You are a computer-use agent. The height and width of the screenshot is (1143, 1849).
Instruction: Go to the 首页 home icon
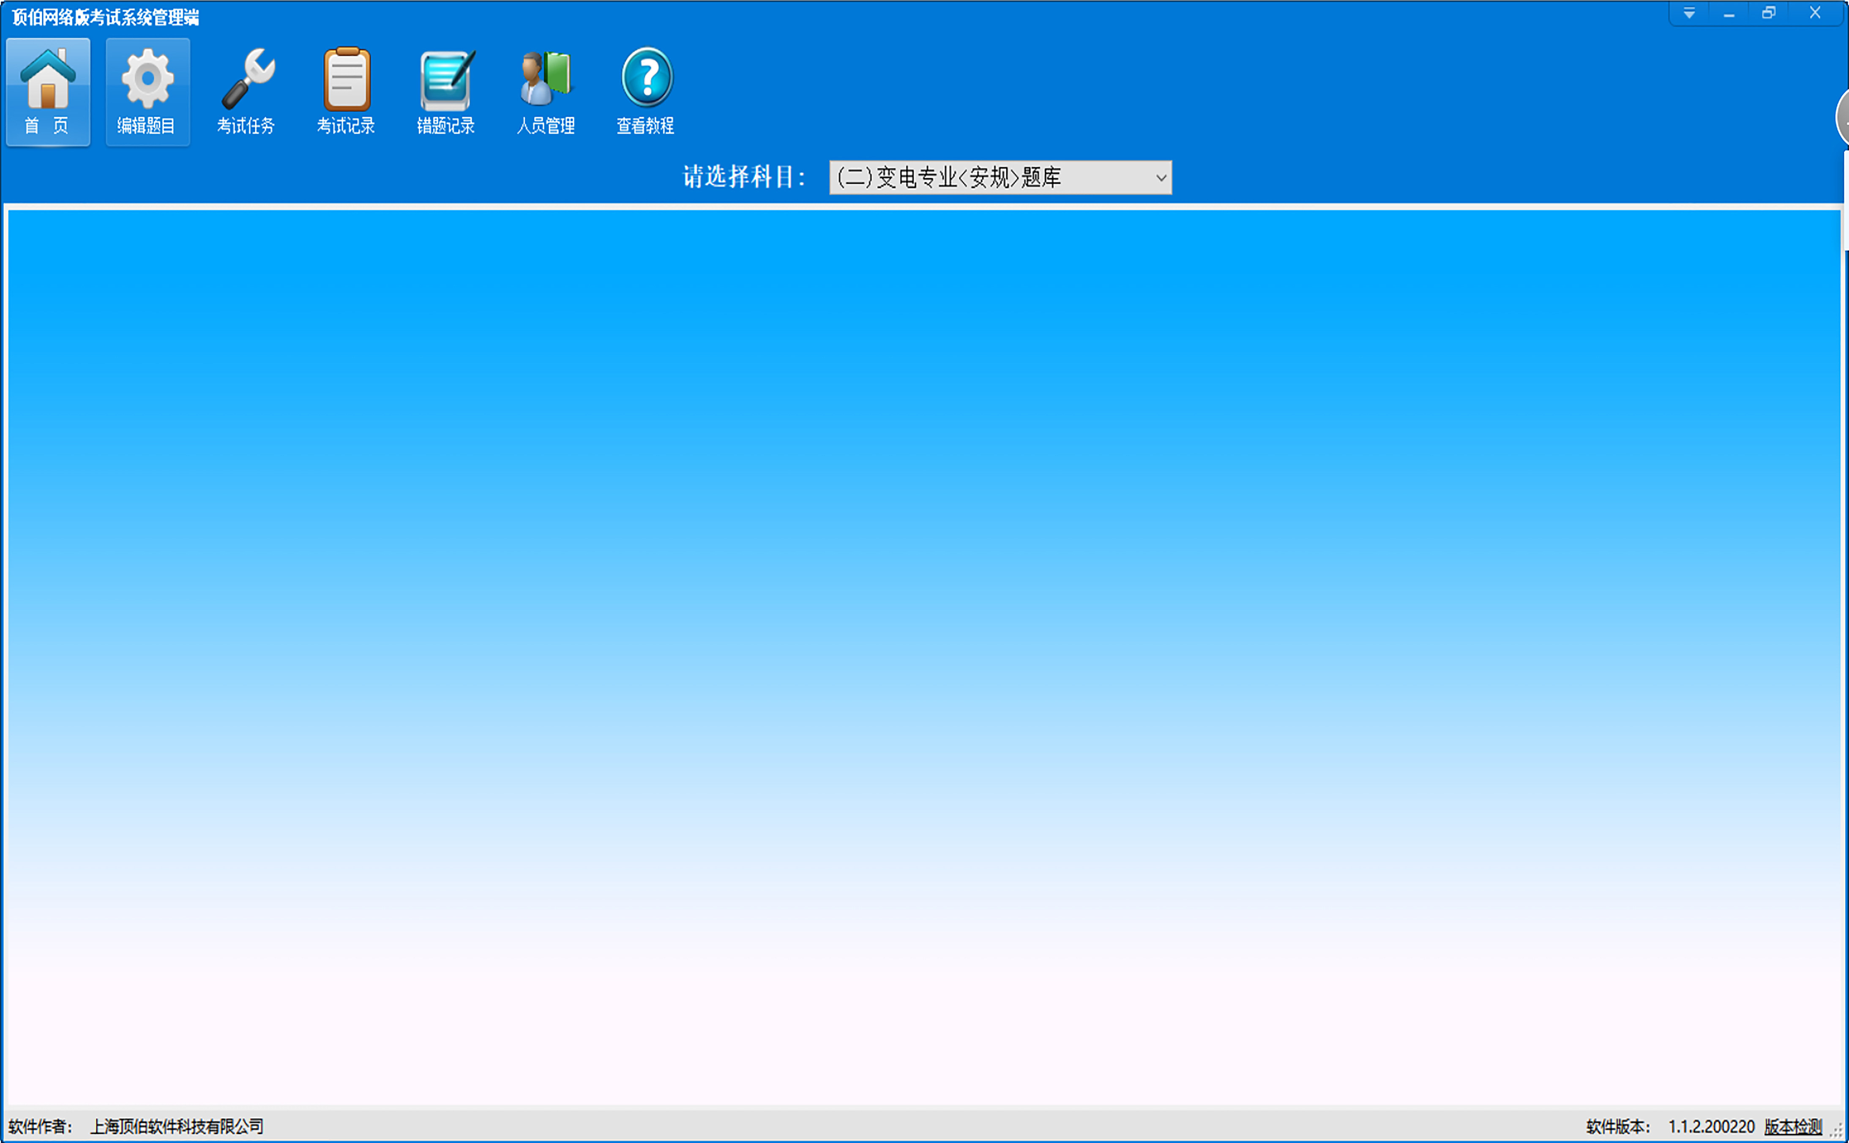tap(48, 91)
